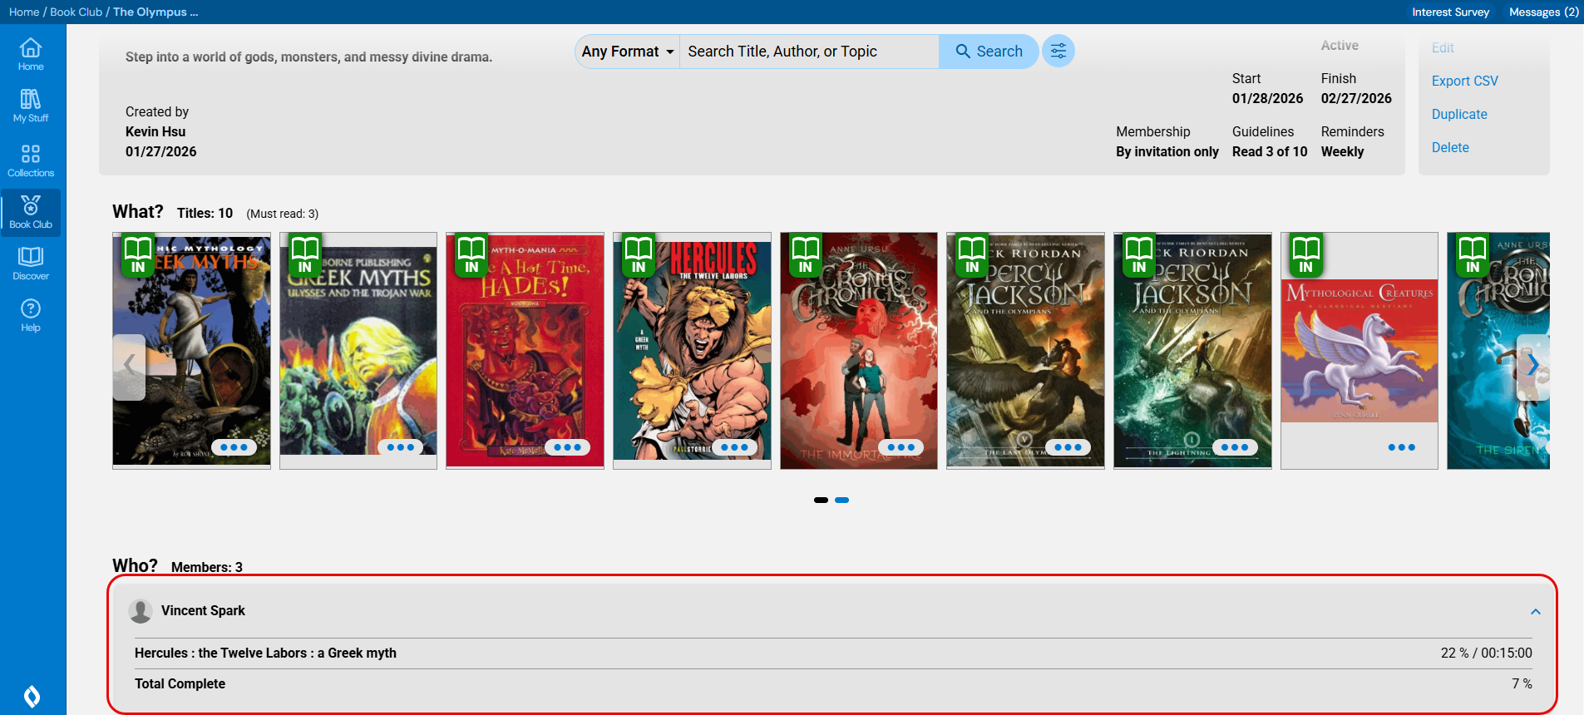This screenshot has height=715, width=1584.
Task: Open advanced search filters icon
Action: click(x=1058, y=52)
